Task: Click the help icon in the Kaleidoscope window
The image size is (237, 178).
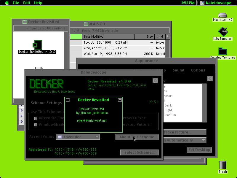Action: [x=155, y=81]
